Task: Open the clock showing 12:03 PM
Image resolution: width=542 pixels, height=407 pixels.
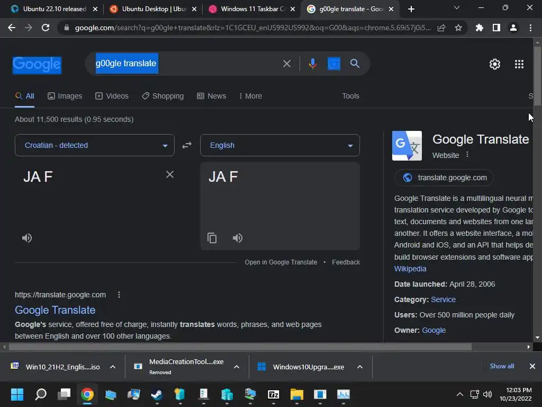Action: [516, 394]
